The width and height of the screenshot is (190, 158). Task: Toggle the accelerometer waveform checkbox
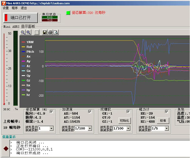pos(90,112)
